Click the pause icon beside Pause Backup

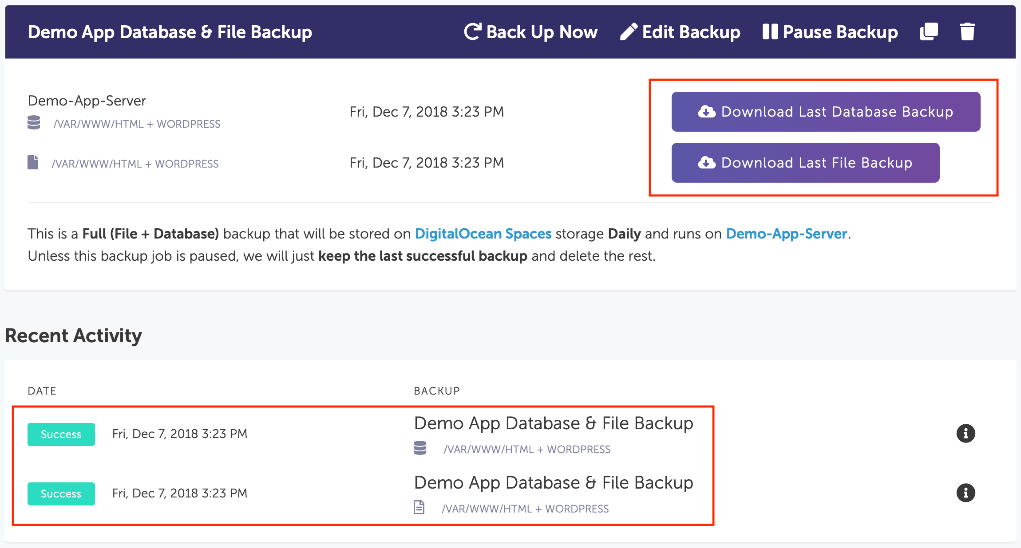770,31
